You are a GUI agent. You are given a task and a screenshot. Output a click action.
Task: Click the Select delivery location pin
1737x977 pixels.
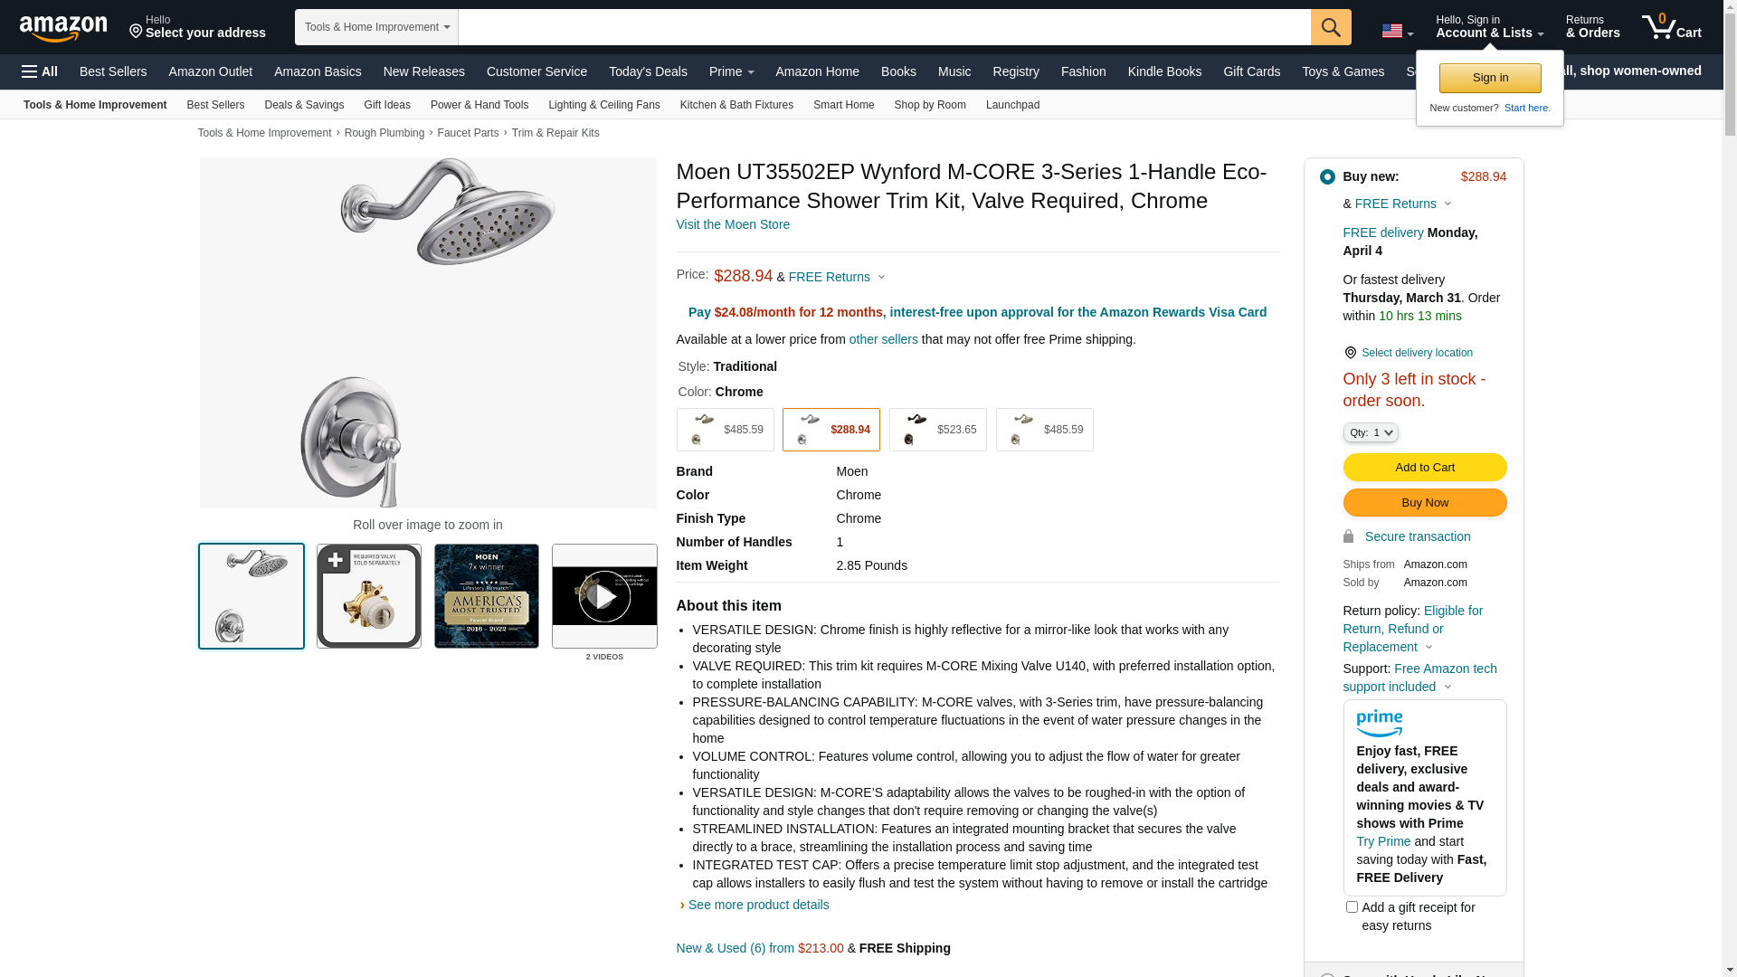1350,353
